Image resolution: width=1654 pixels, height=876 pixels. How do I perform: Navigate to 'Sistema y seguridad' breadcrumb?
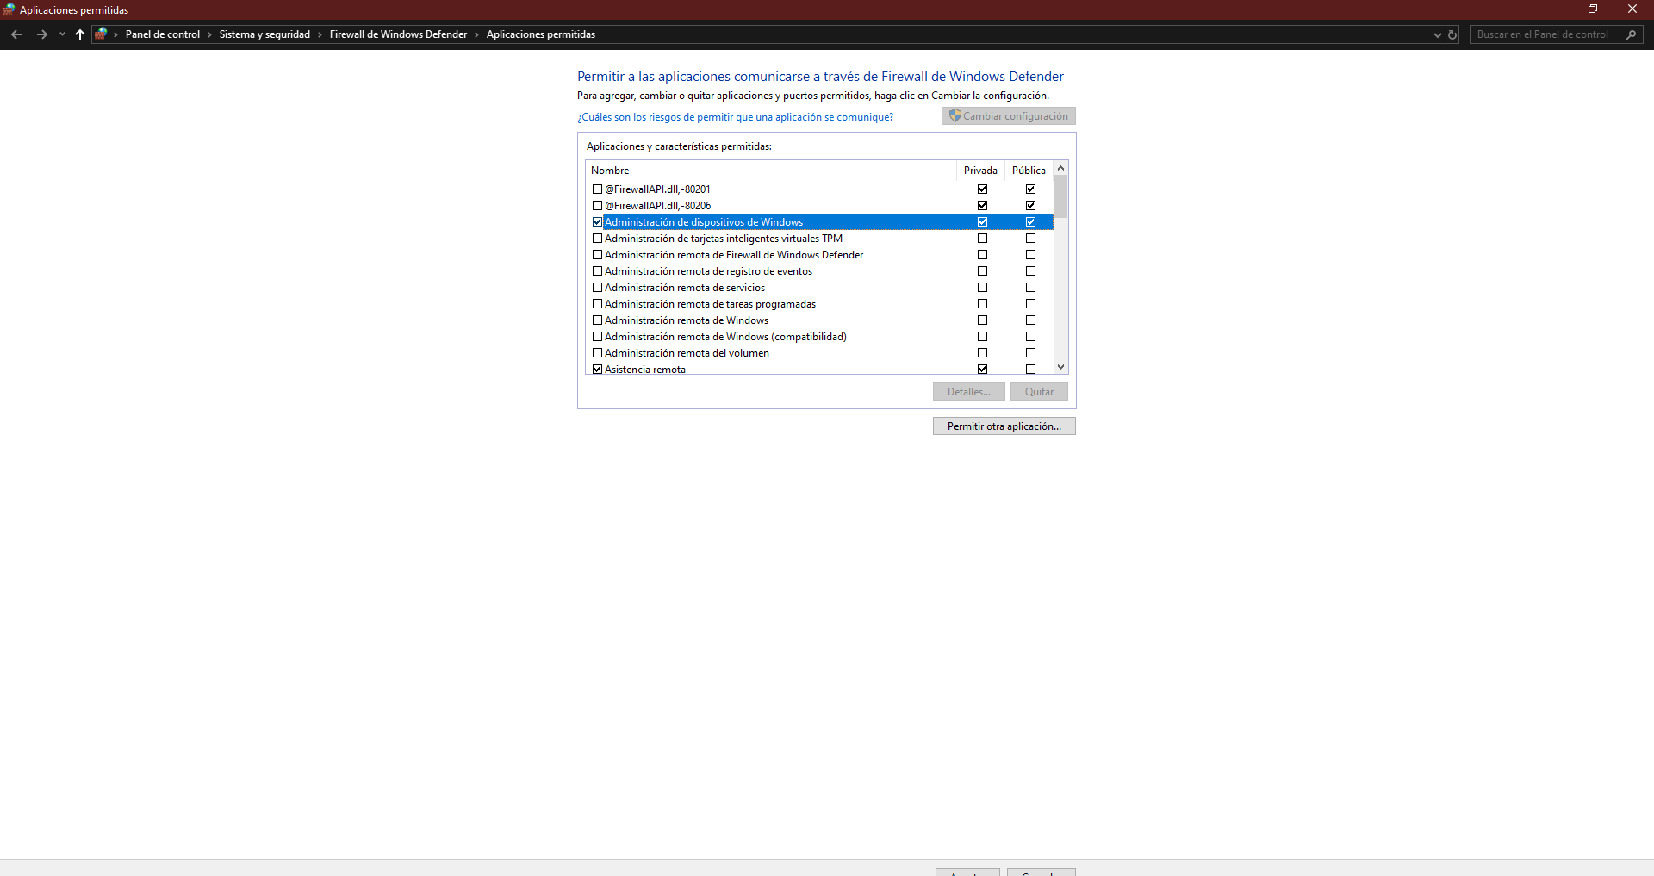(x=264, y=34)
